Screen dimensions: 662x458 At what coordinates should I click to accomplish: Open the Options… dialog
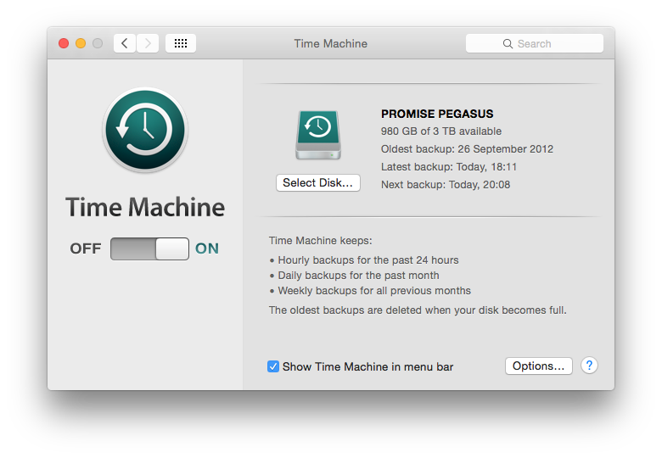pos(538,366)
